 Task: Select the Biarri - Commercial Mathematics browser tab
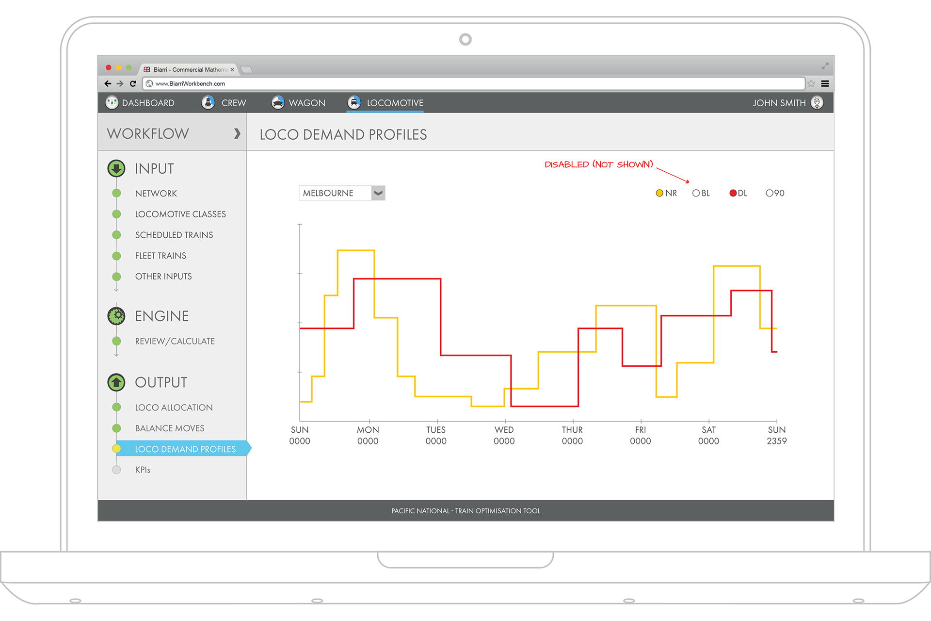pyautogui.click(x=189, y=69)
